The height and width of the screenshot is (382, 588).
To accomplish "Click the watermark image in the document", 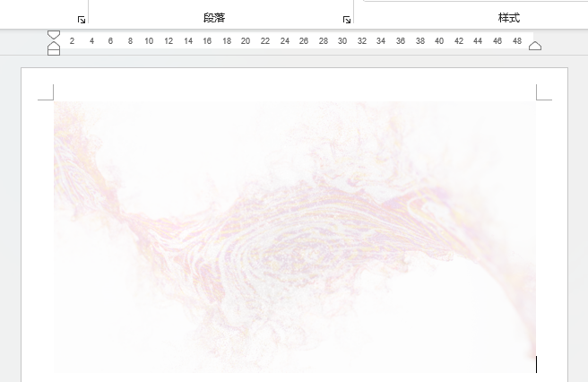I will pos(295,237).
